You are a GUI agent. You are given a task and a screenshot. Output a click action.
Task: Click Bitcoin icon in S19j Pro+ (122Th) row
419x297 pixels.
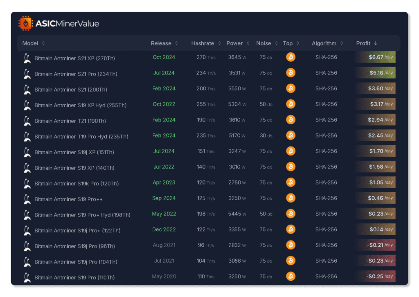coord(291,229)
